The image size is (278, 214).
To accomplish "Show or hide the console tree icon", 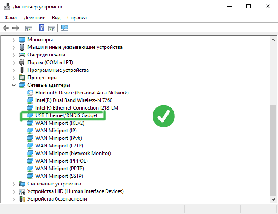I will click(x=29, y=28).
